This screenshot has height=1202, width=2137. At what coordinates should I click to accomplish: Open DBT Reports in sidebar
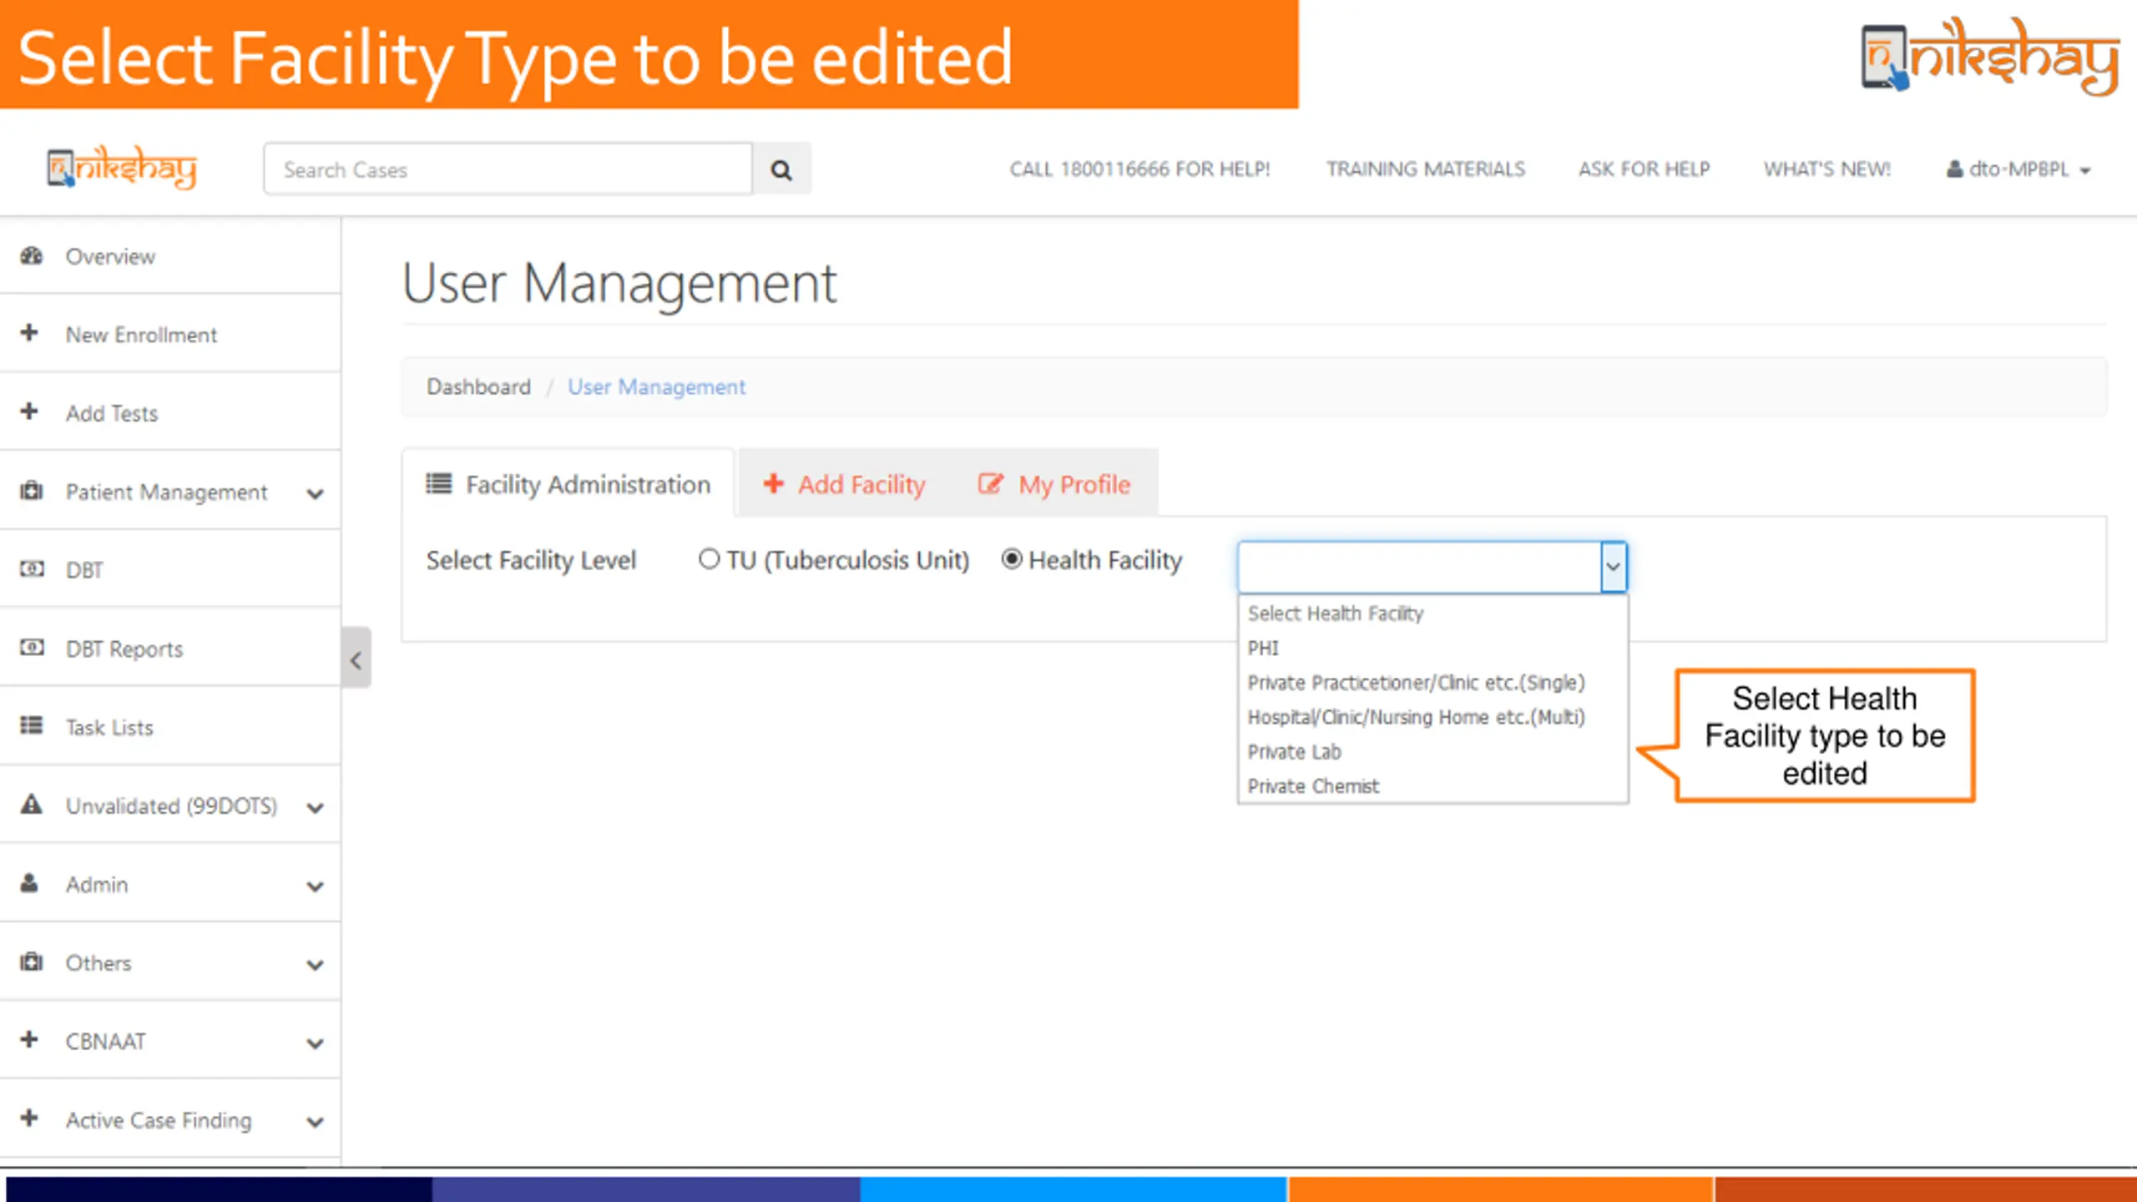170,649
